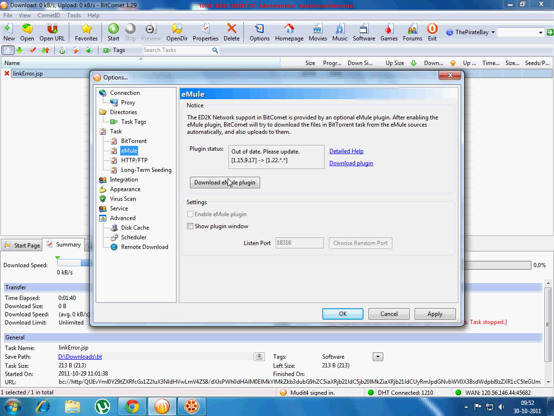Screen dimensions: 554x416
Task: Click the New task toolbar icon
Action: point(9,32)
